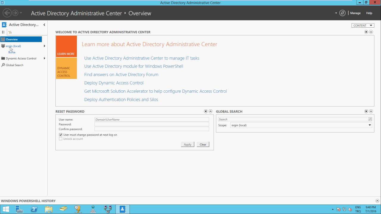Screen dimensions: 381x214
Task: Expand Dynamic Access Control submenu arrow
Action: 44,58
